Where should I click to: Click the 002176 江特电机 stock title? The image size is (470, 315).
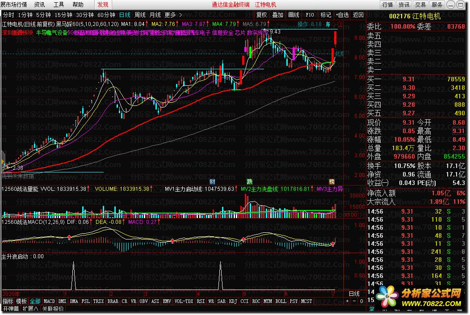415,16
